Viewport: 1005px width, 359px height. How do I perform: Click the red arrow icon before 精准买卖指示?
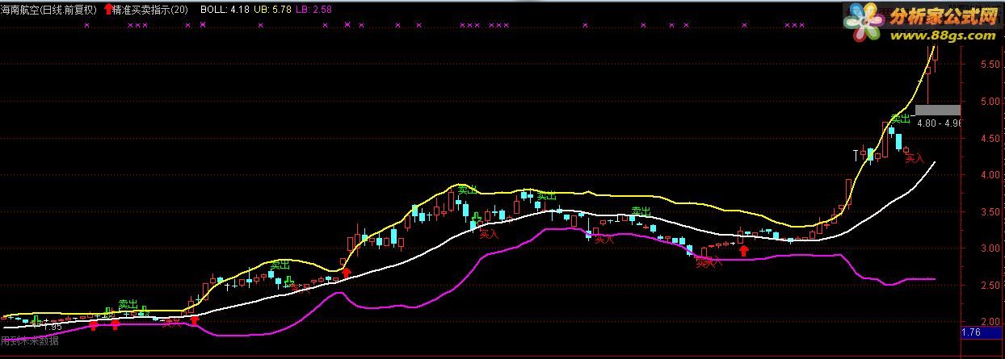(x=109, y=10)
